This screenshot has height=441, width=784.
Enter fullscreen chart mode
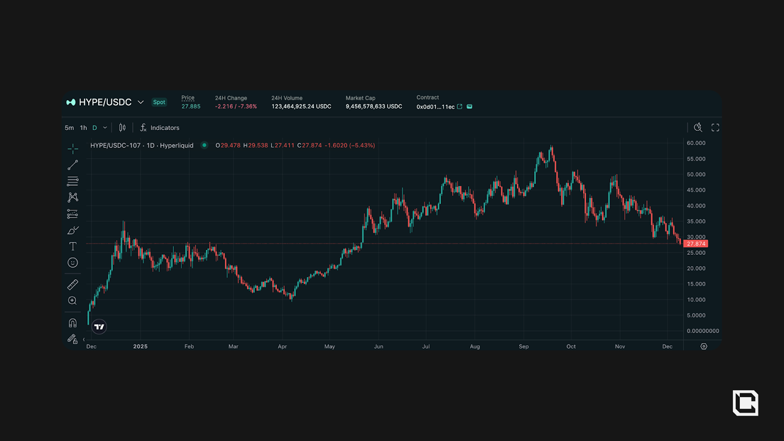(x=715, y=128)
